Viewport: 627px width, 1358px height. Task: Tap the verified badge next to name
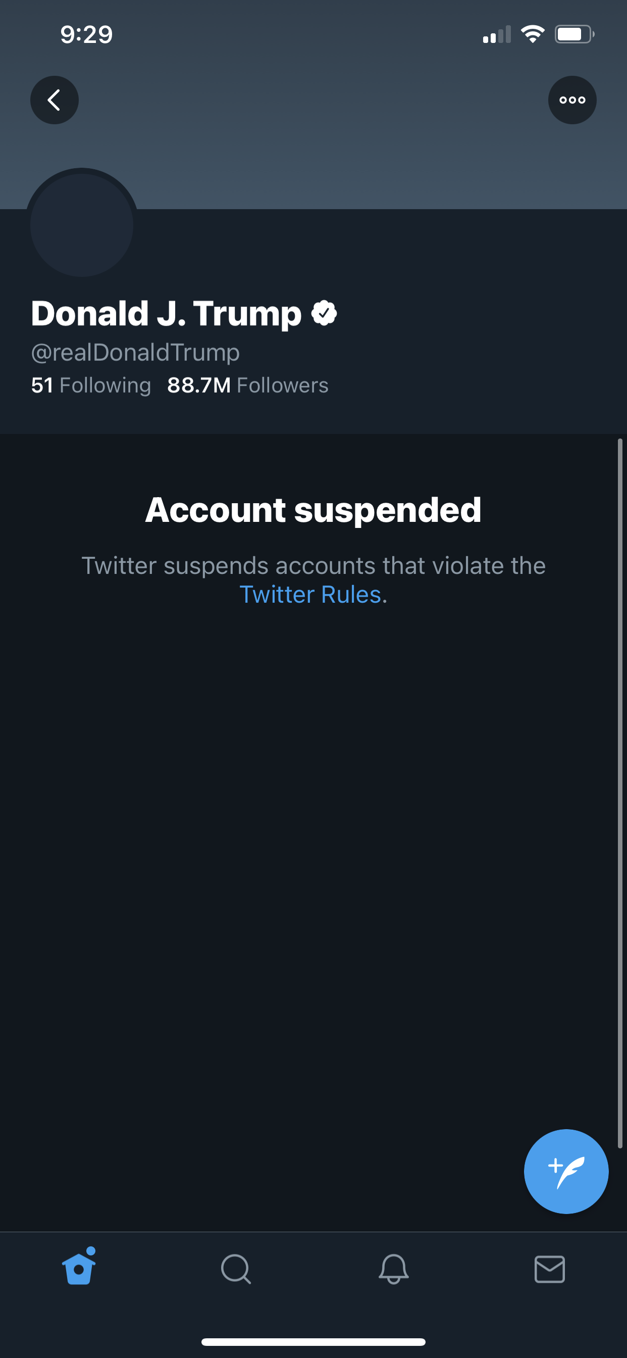pyautogui.click(x=324, y=314)
